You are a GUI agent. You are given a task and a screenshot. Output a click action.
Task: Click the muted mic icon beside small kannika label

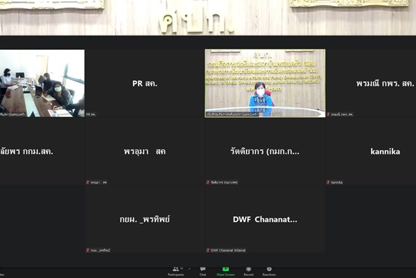(328, 182)
